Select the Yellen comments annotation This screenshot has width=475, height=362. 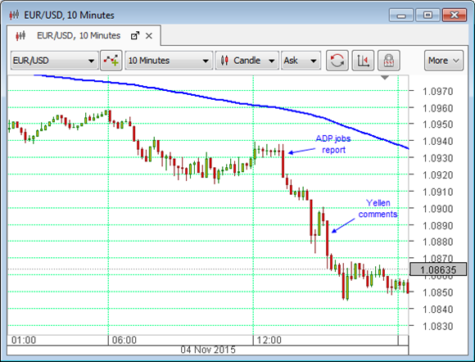click(378, 208)
